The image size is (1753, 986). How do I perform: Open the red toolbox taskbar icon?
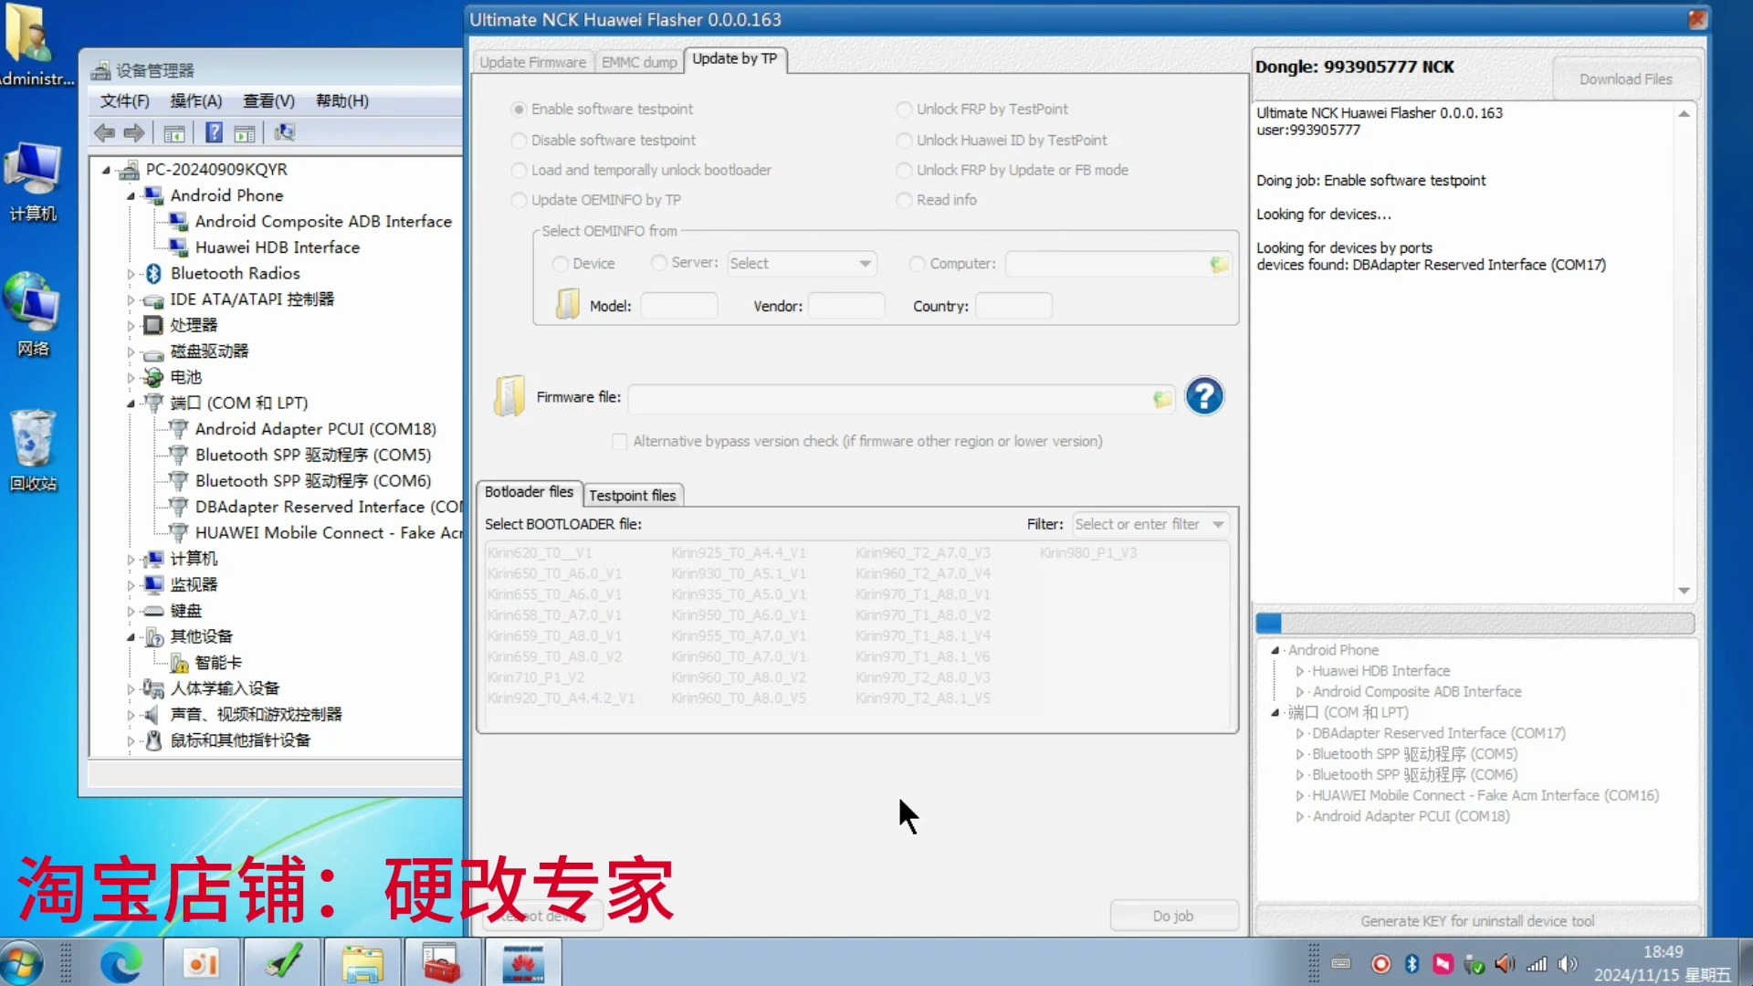tap(441, 963)
